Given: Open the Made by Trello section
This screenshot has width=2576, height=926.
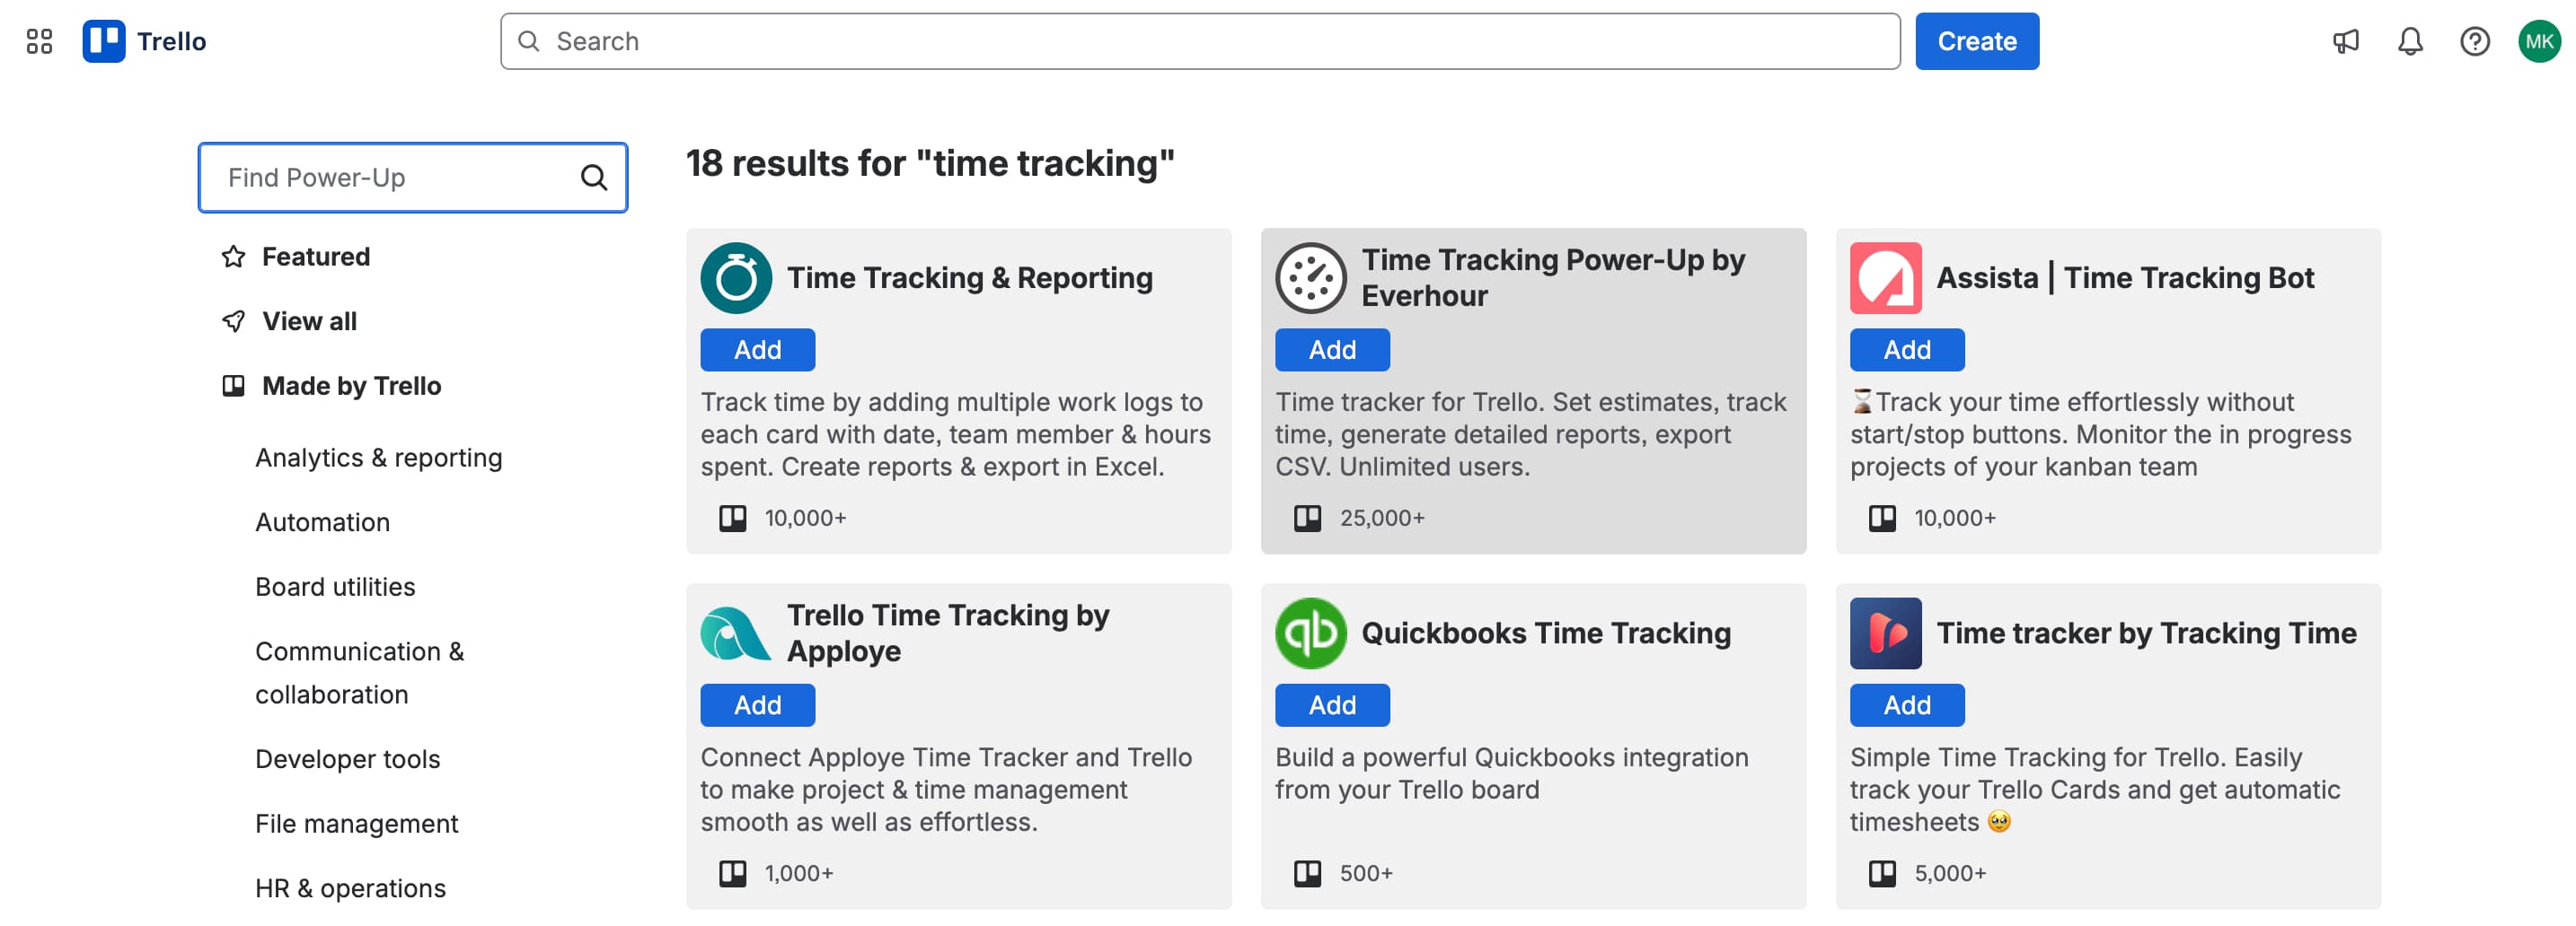Looking at the screenshot, I should tap(351, 386).
